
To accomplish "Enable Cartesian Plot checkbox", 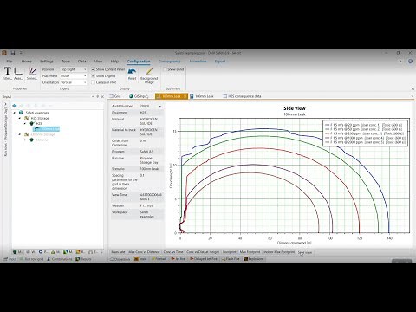I will [94, 82].
